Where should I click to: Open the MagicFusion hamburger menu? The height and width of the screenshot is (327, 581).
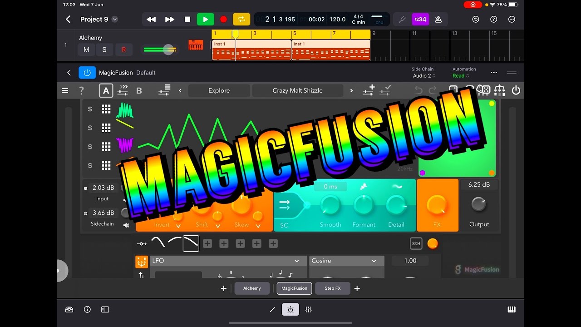click(x=65, y=90)
